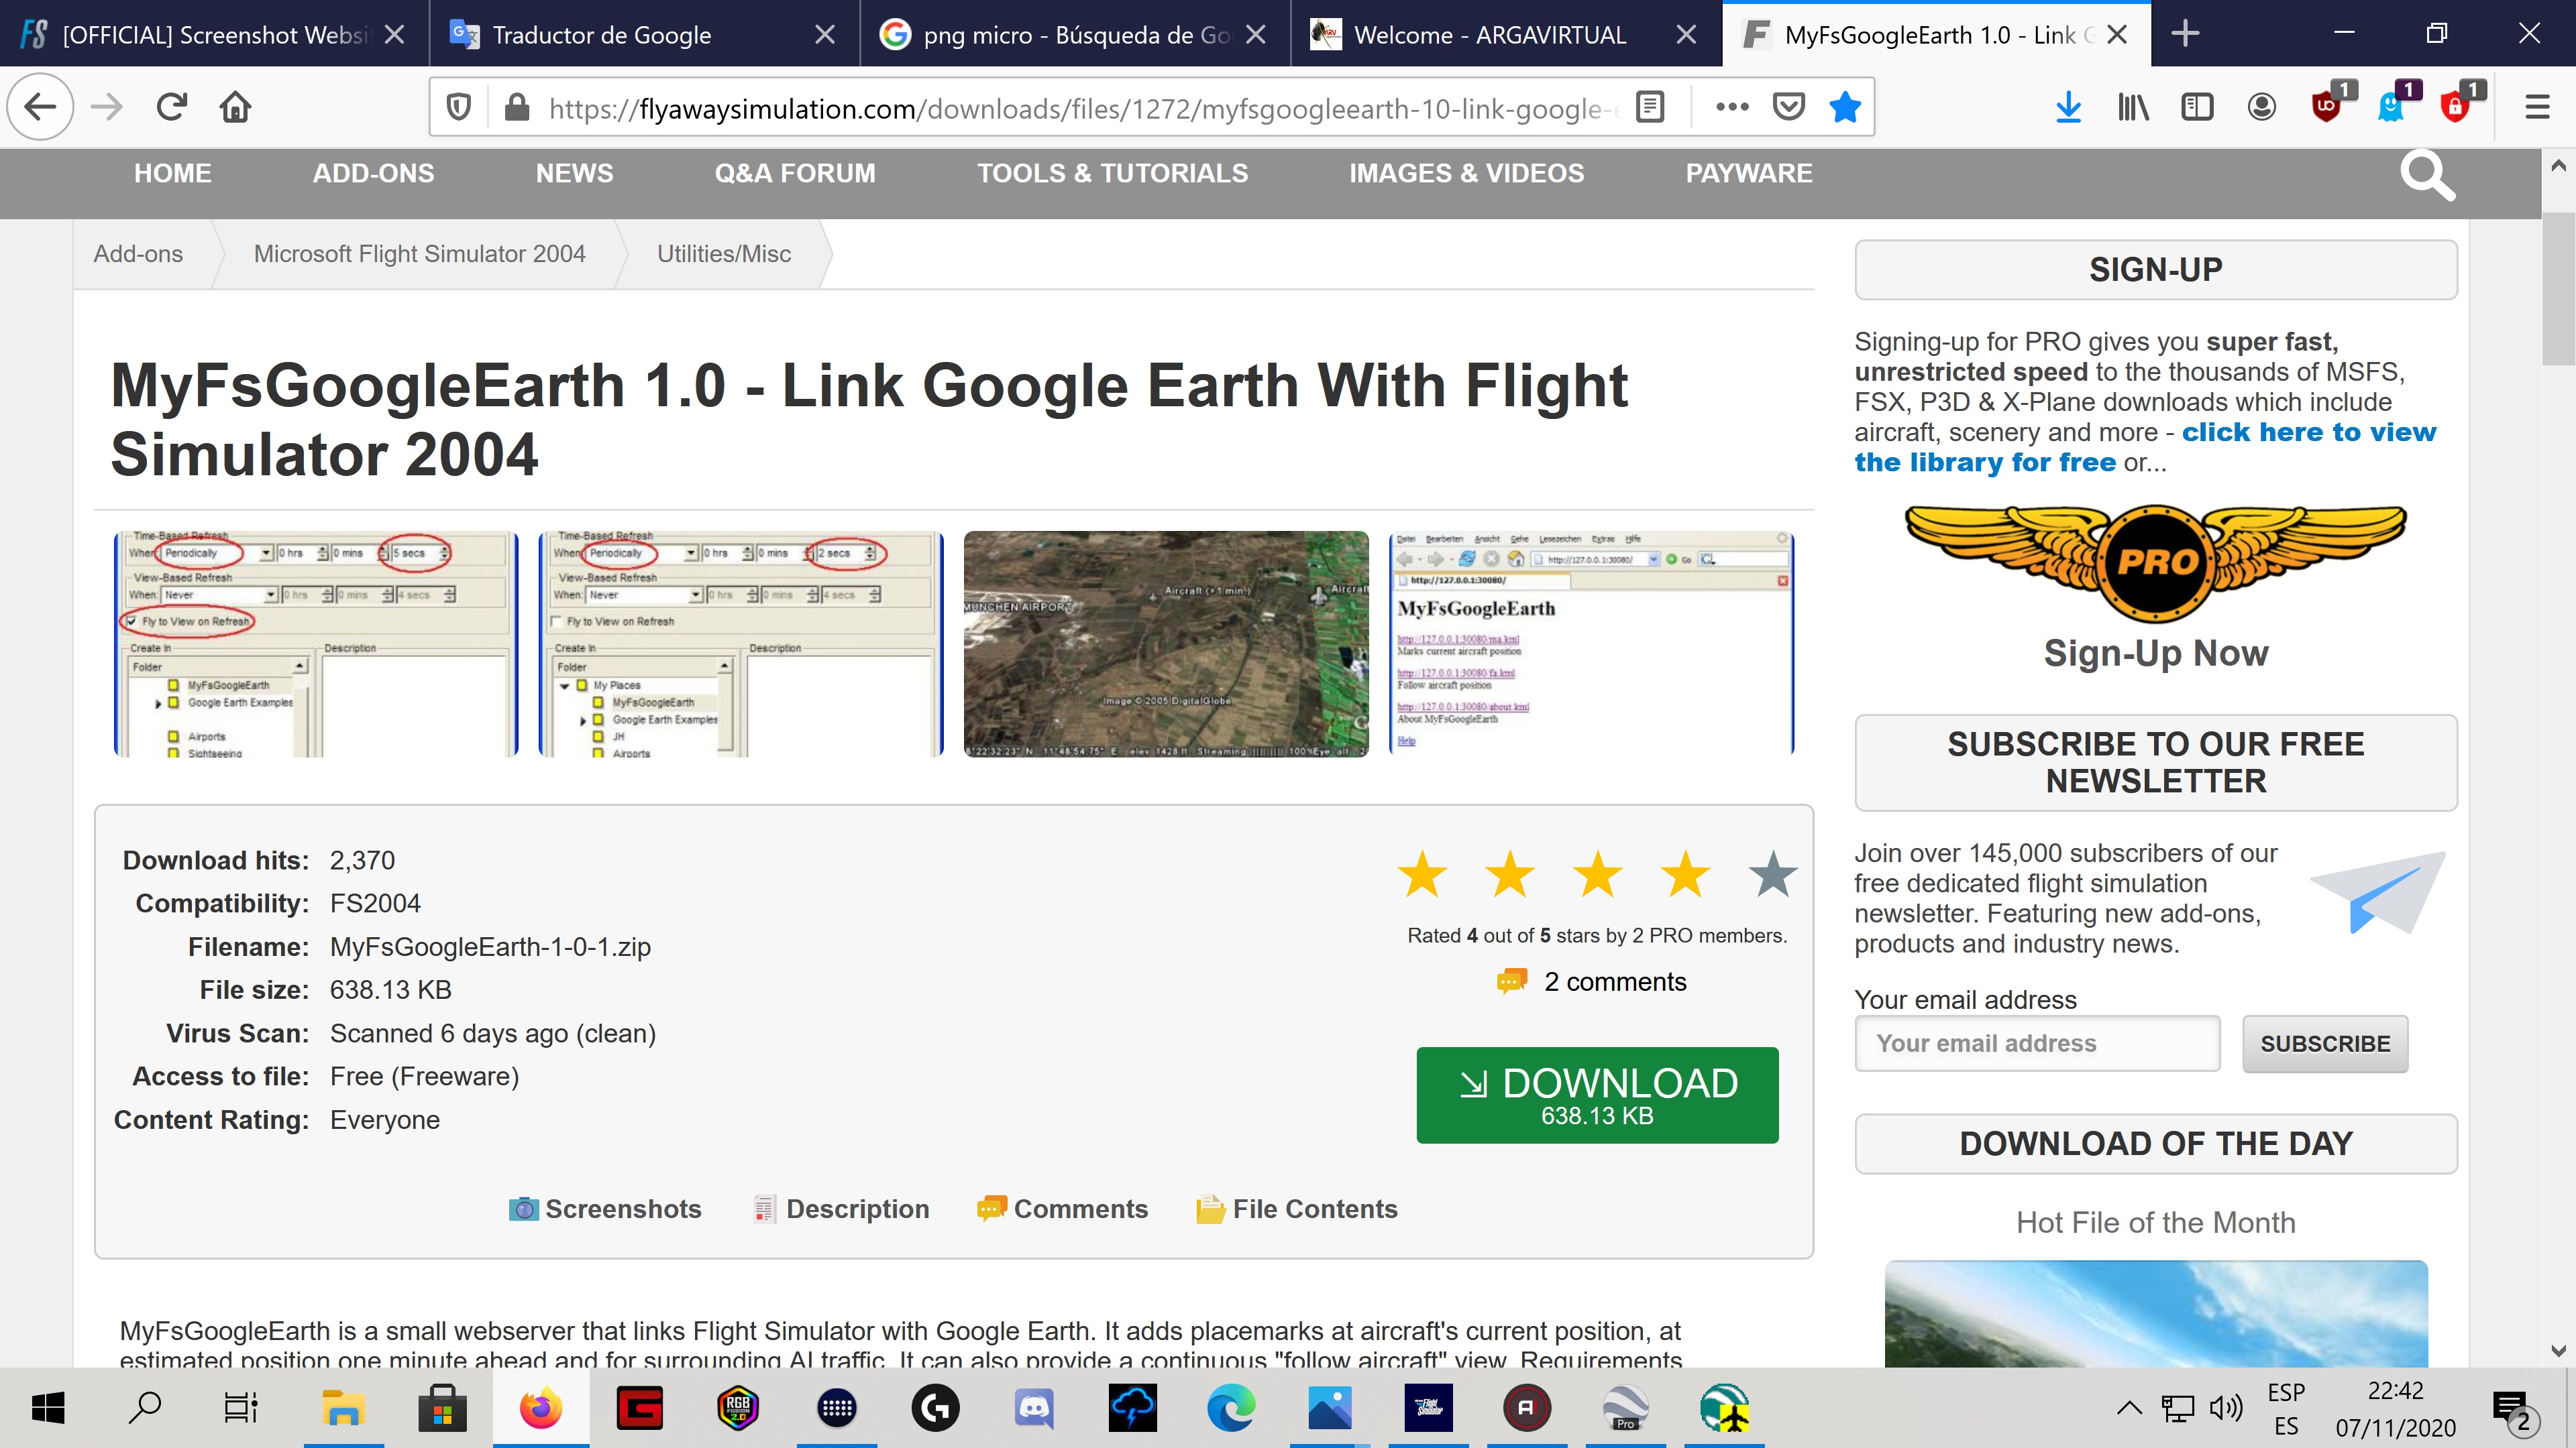Open Microsoft Edge from the taskbar
The image size is (2576, 1448).
(x=1230, y=1408)
